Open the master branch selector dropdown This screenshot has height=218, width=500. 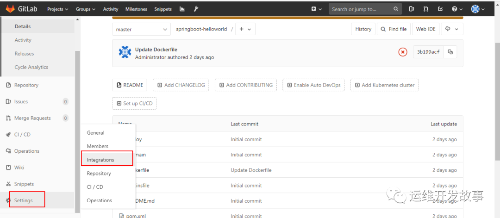(141, 29)
